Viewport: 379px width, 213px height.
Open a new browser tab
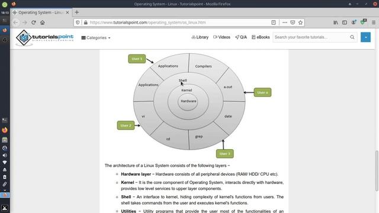(x=77, y=12)
